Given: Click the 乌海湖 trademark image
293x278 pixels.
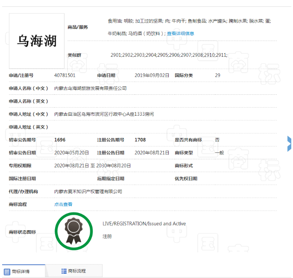Looking at the screenshot, I should pyautogui.click(x=37, y=41).
